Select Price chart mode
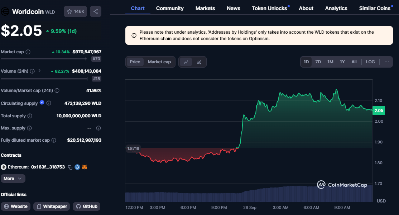This screenshot has height=215, width=399. (135, 62)
